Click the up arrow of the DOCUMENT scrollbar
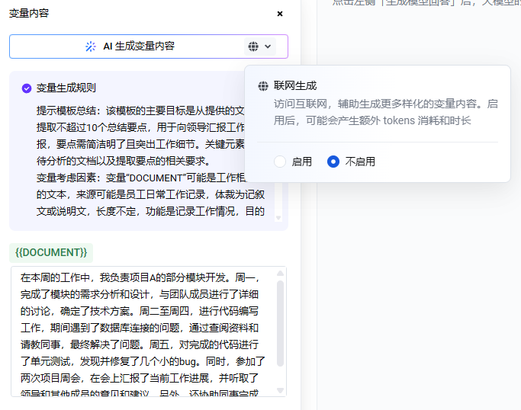Screen dimensions: 521x410 [x=280, y=274]
